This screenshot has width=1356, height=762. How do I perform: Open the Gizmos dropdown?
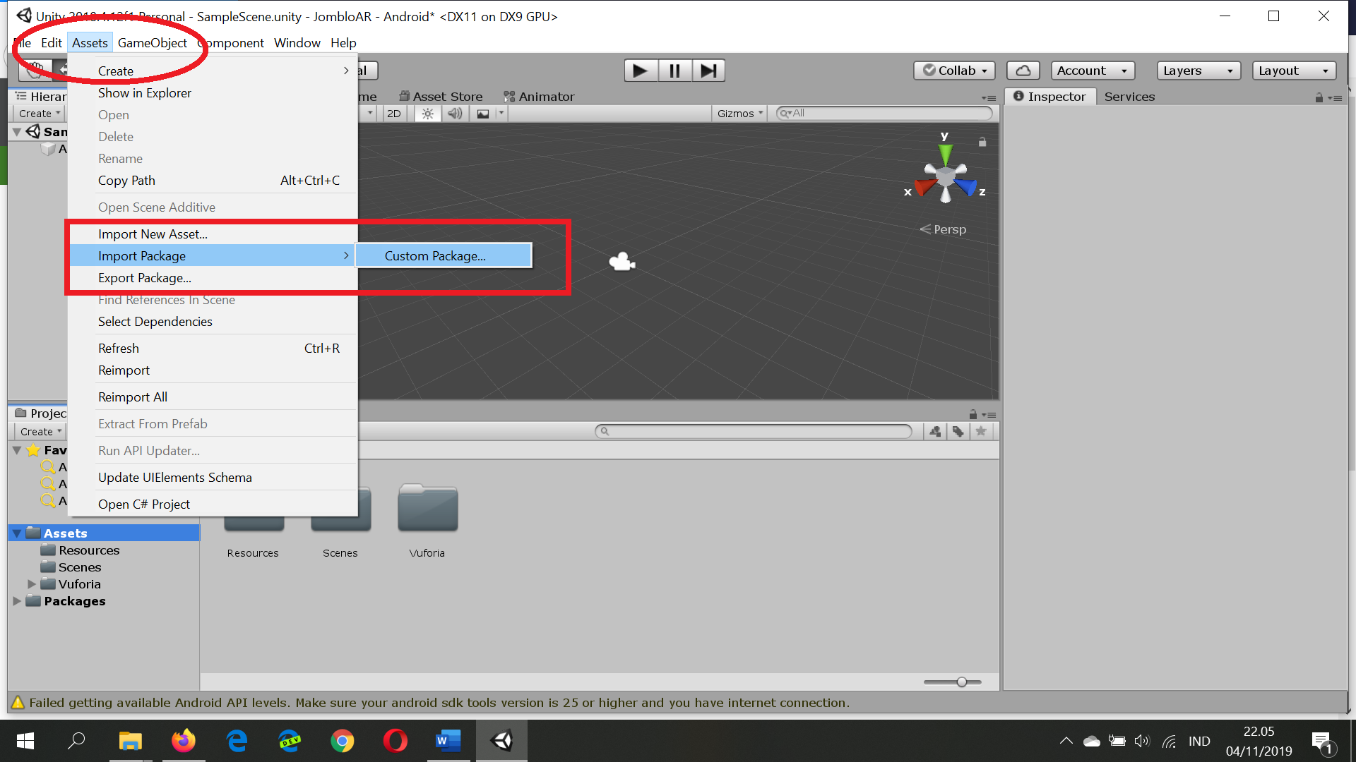739,114
